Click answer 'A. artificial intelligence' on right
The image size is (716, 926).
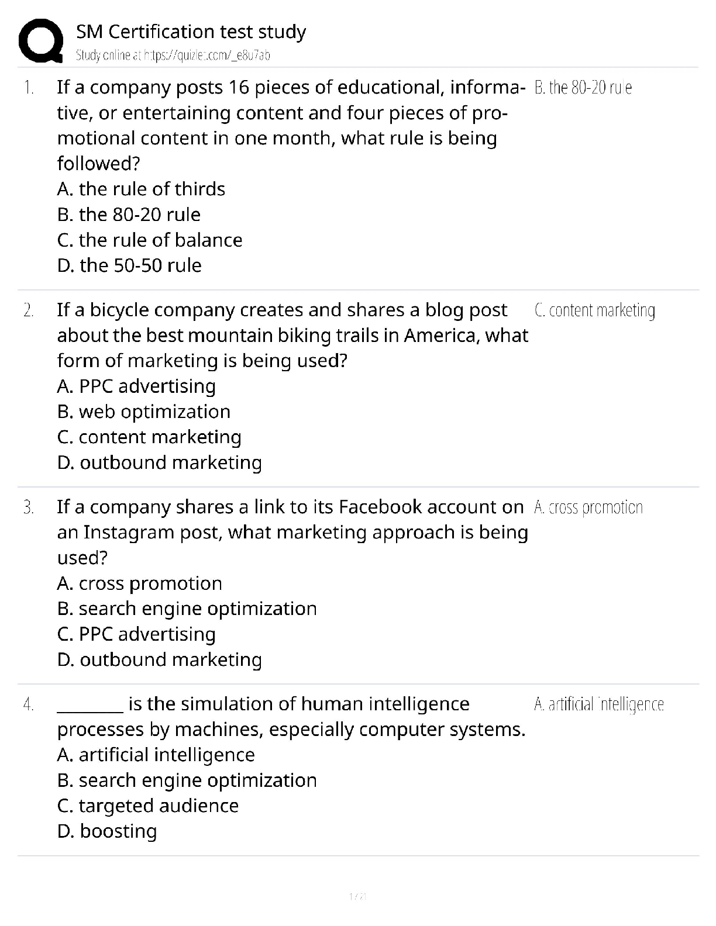pyautogui.click(x=599, y=704)
